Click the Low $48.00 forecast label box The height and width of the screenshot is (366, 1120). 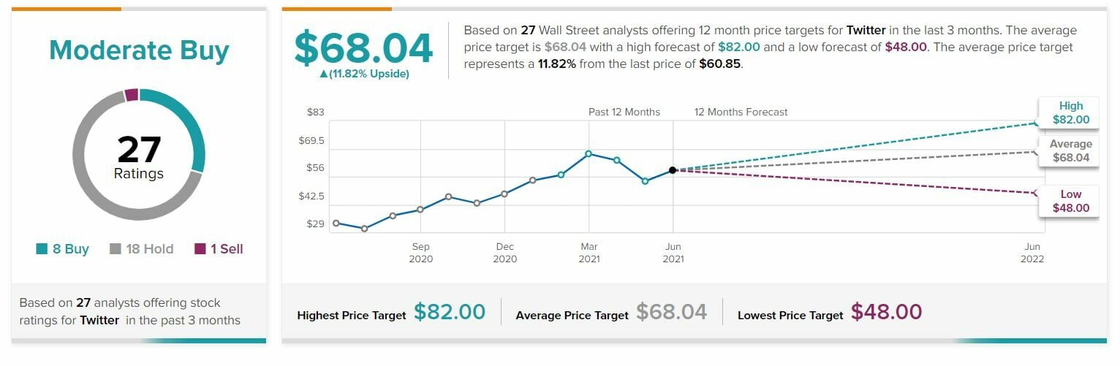tap(1070, 201)
